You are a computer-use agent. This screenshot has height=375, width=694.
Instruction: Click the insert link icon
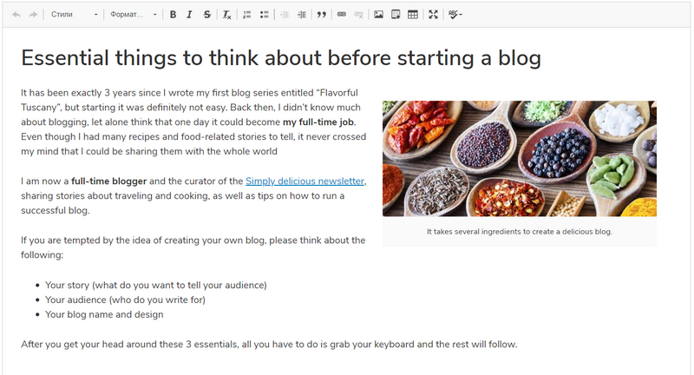pyautogui.click(x=342, y=15)
